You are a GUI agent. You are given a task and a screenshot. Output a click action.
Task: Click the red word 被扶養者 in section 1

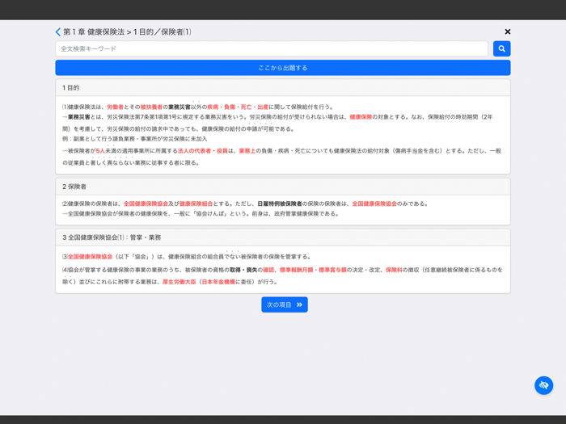(151, 107)
